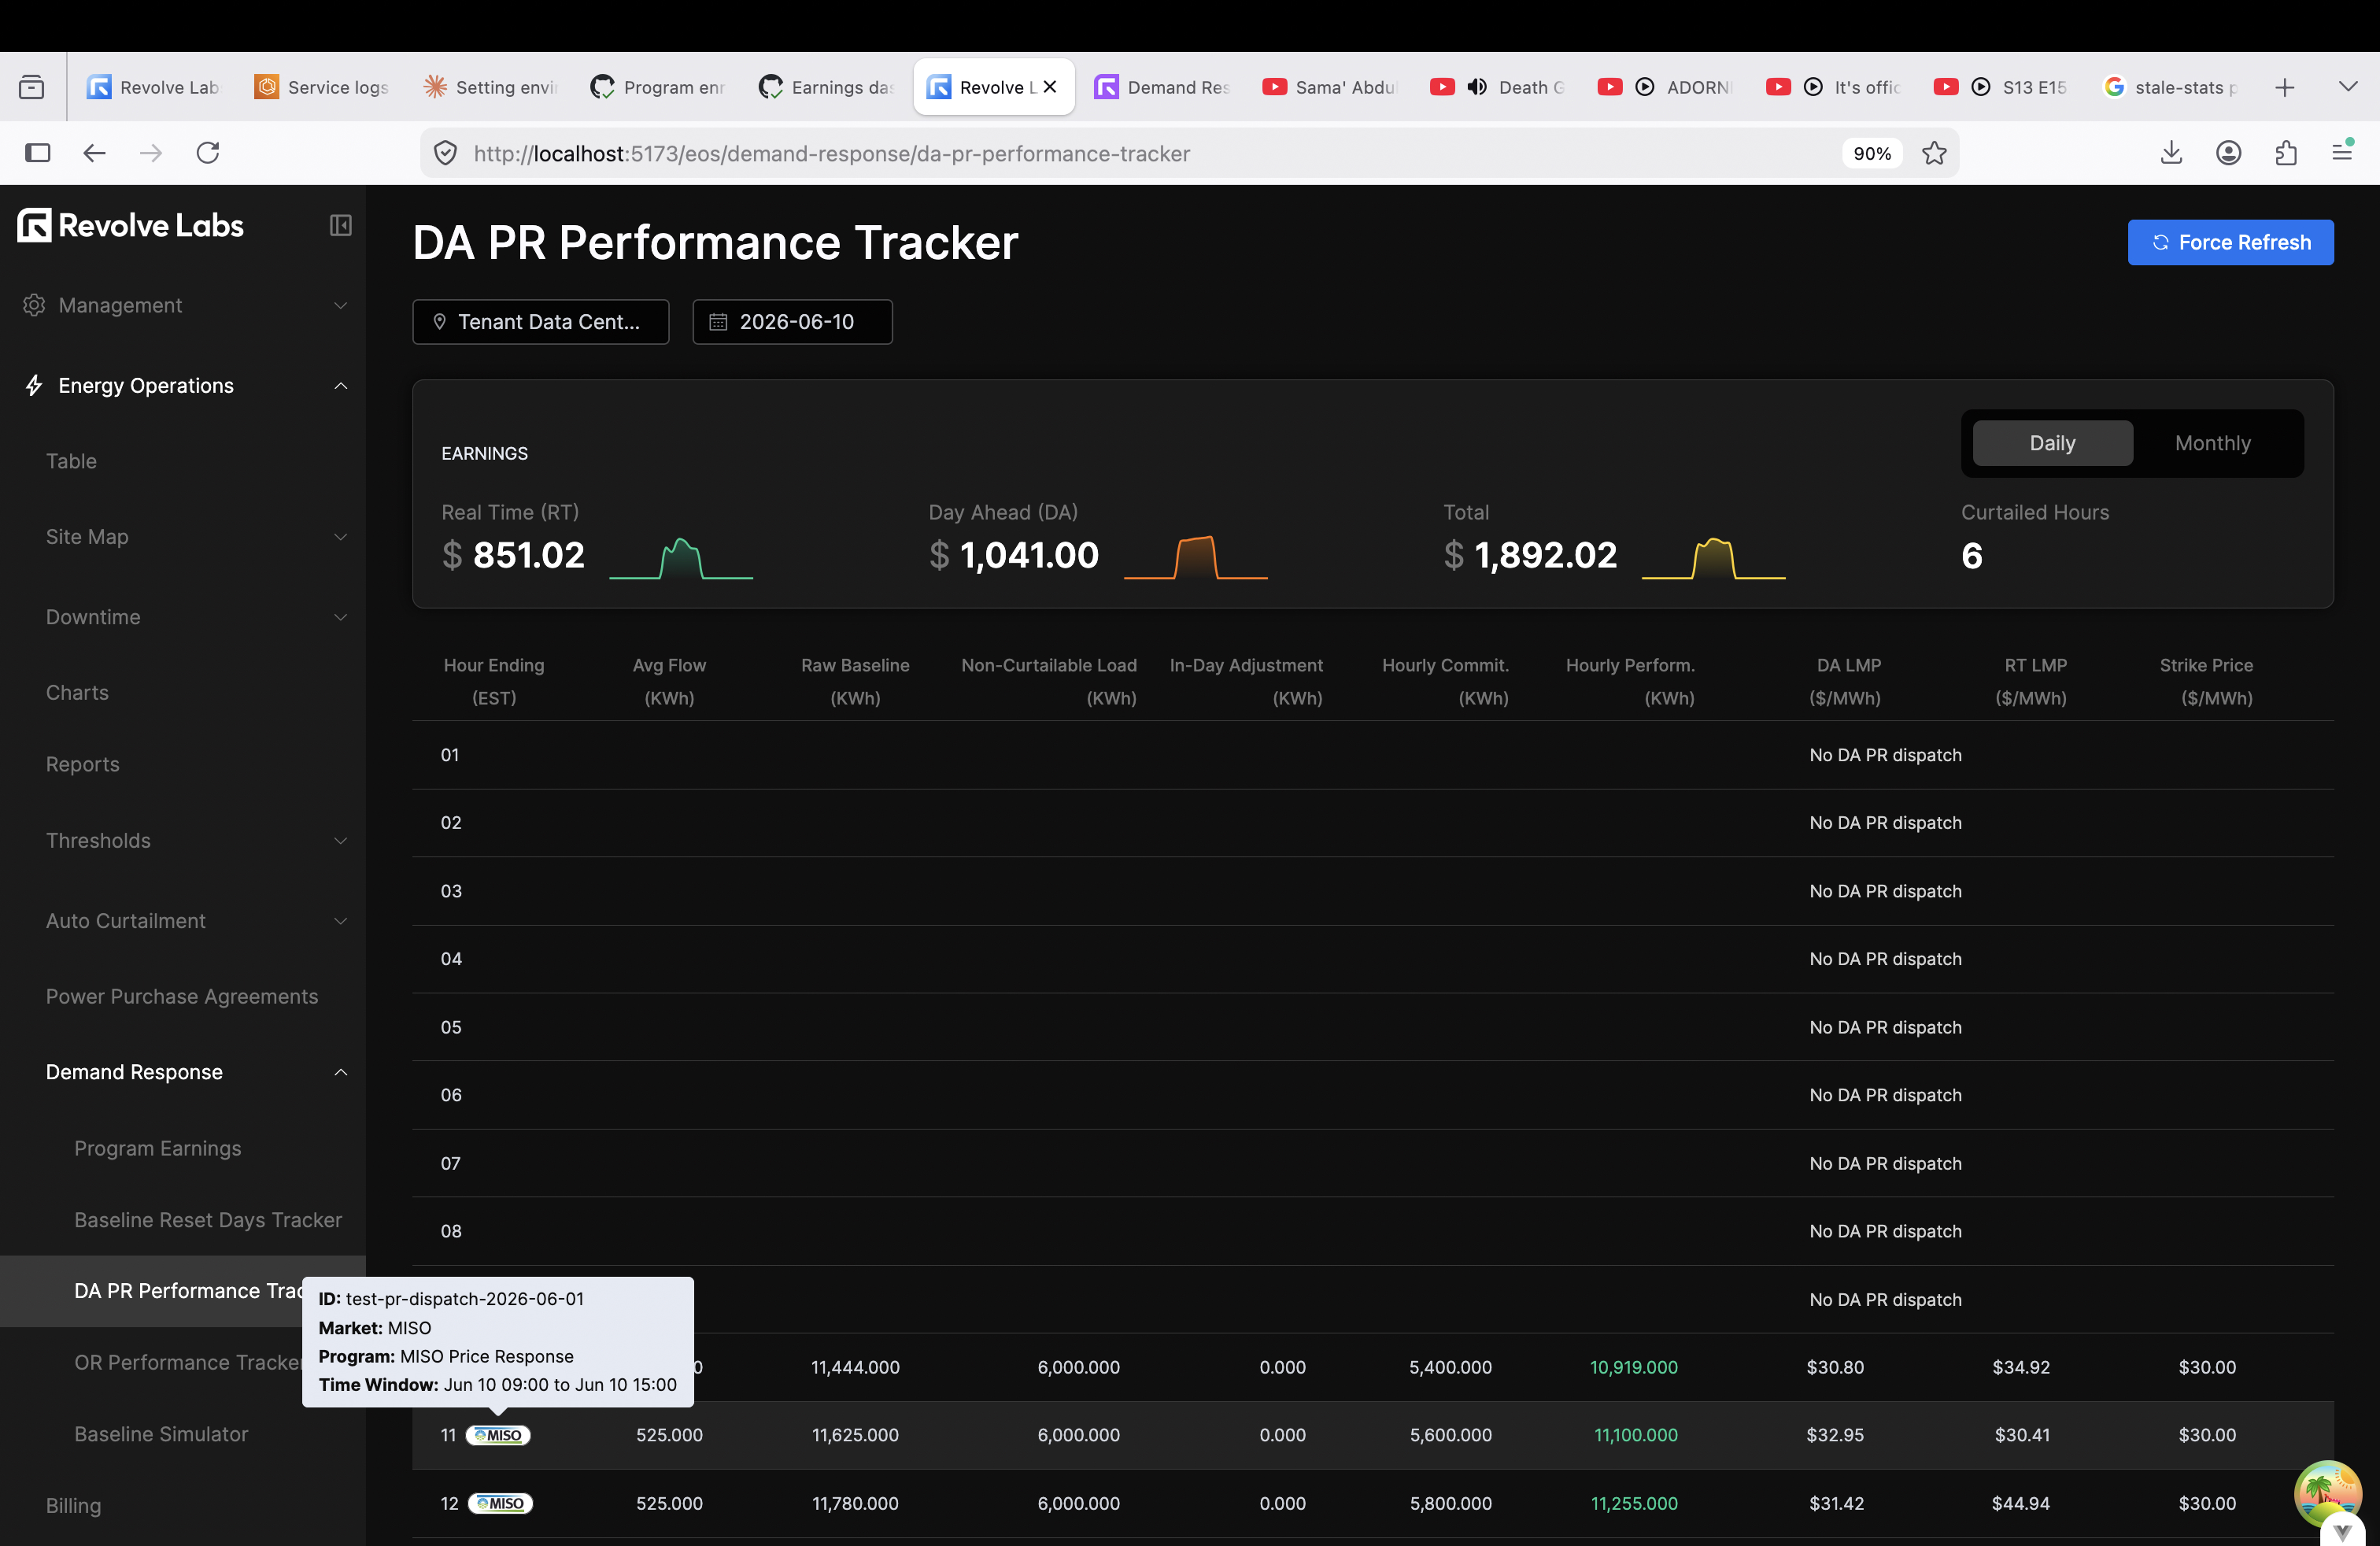Click the Management gear icon
Image resolution: width=2380 pixels, height=1546 pixels.
coord(34,305)
